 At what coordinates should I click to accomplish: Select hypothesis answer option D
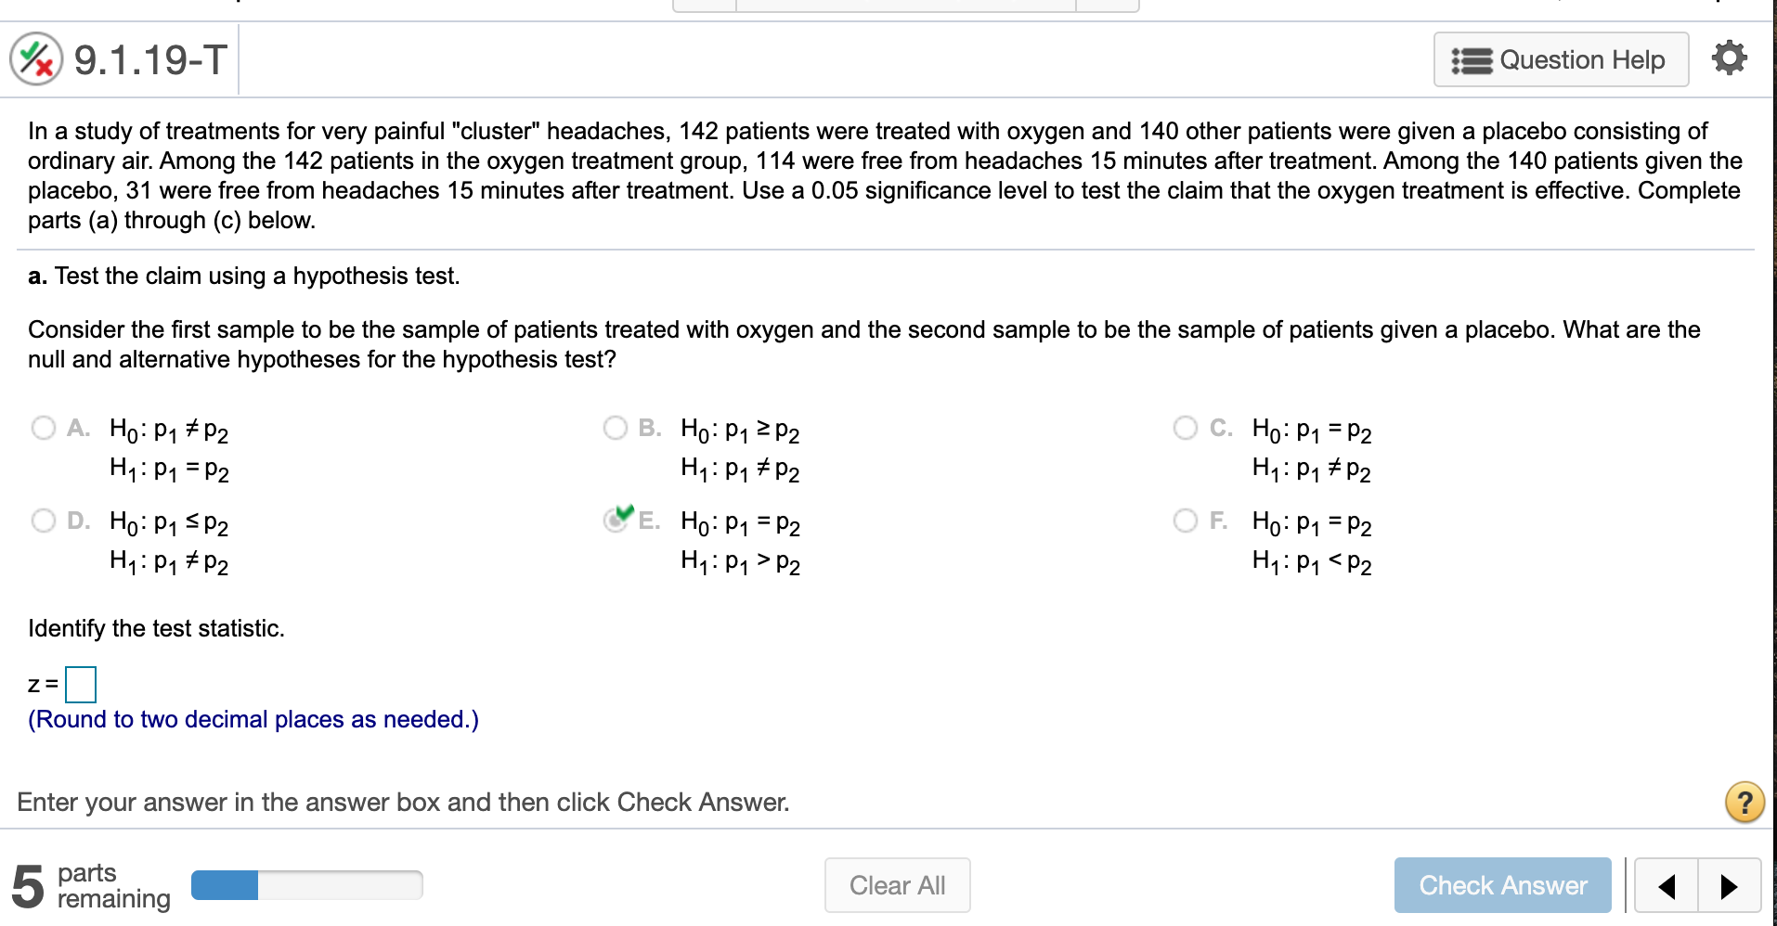[43, 521]
